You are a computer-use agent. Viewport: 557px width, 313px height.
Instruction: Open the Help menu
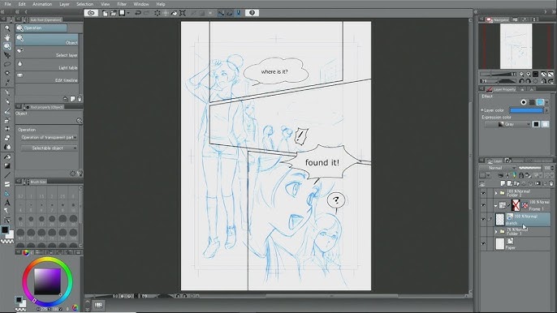161,4
